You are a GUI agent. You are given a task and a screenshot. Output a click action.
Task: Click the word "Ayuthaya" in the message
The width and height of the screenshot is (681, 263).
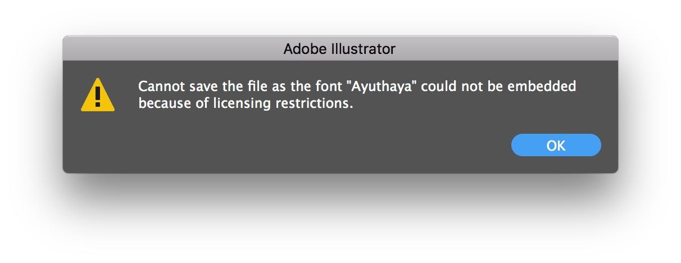point(384,87)
